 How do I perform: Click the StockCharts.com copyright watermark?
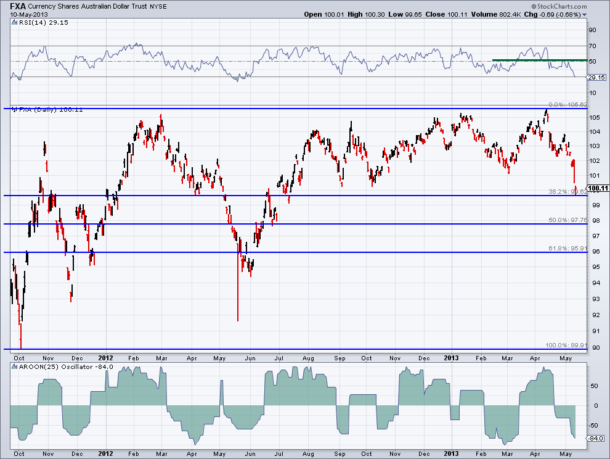coord(563,6)
